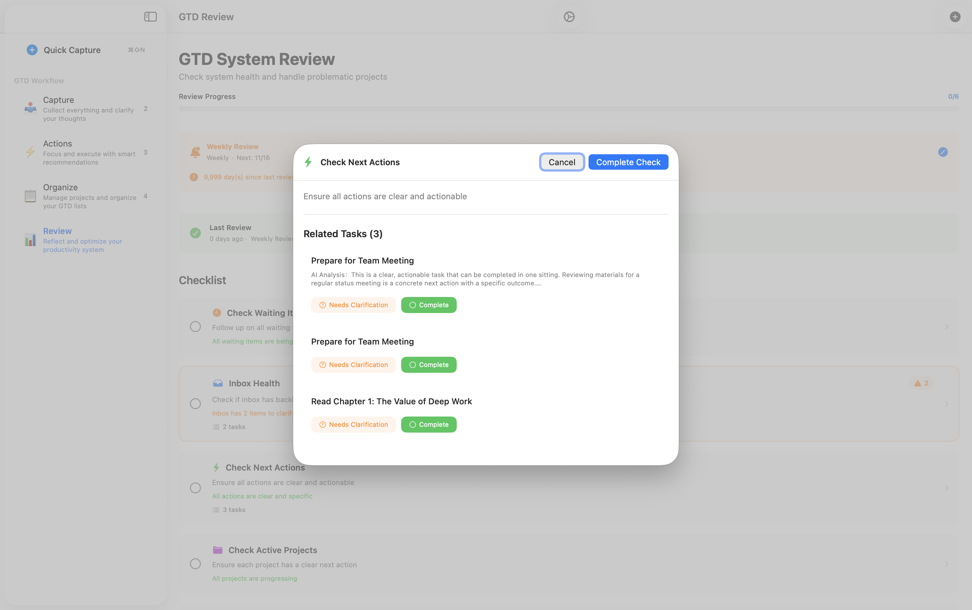Screen dimensions: 972x610
Task: Click Cancel in the Check Next Actions dialog
Action: point(562,162)
